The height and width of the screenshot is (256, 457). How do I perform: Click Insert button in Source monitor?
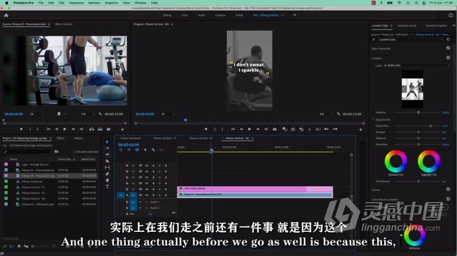click(x=91, y=129)
